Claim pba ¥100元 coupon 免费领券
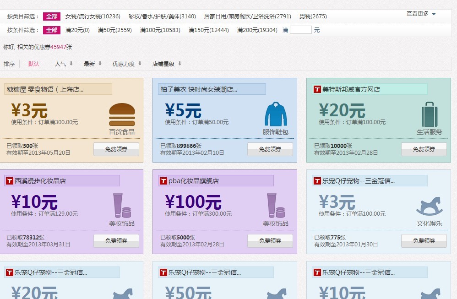This screenshot has height=299, width=457. [270, 241]
